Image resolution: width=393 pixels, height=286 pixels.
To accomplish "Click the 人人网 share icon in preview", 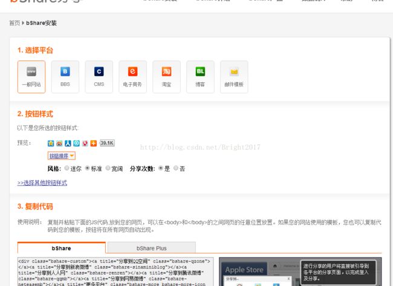I will (x=68, y=143).
